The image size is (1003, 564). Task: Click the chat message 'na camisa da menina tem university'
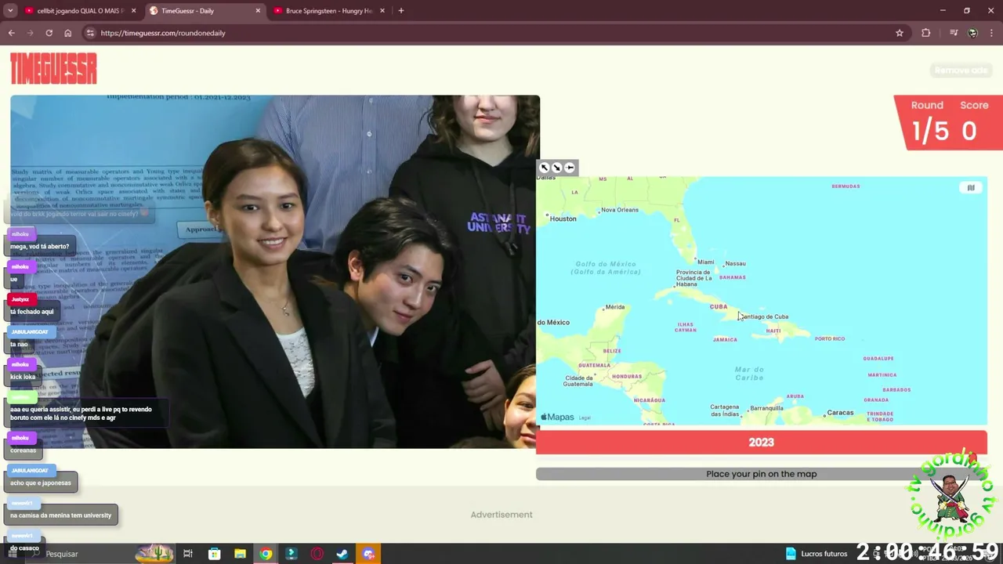tap(61, 515)
